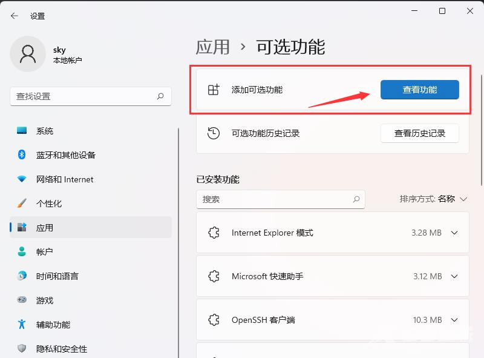Click the search icon in installed features search box
The image size is (484, 358).
356,199
